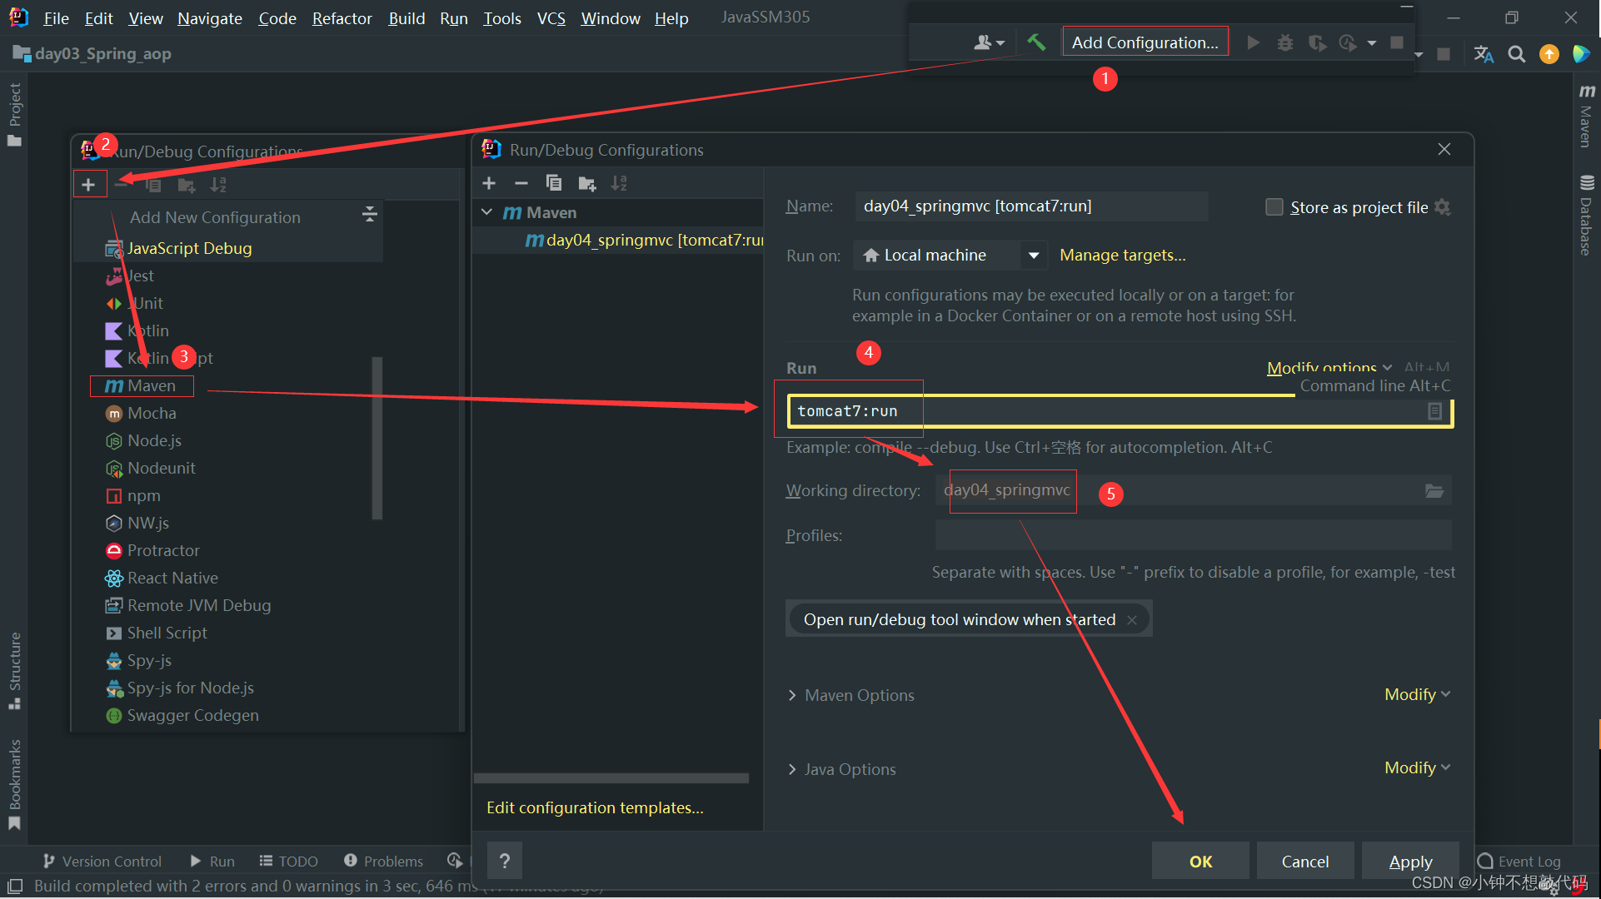1601x899 pixels.
Task: Expand the Maven Options section
Action: point(792,695)
